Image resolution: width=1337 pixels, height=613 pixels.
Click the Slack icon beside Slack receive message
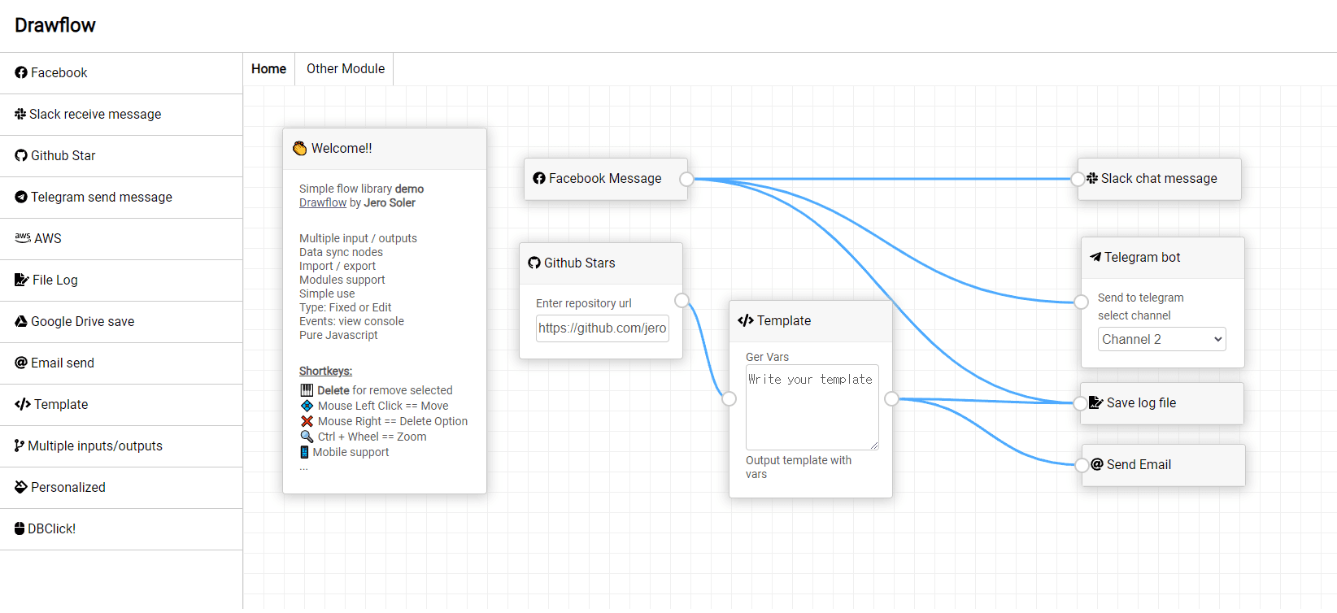tap(20, 114)
